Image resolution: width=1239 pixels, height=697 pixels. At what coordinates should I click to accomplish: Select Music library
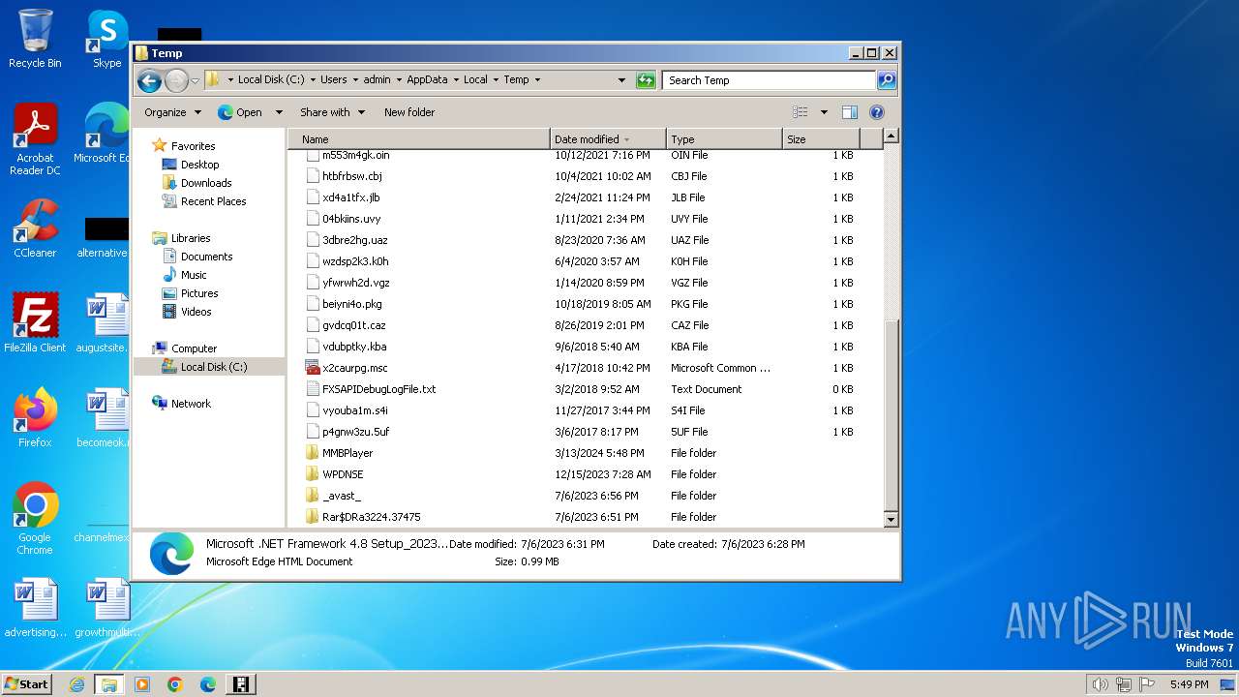(x=194, y=275)
